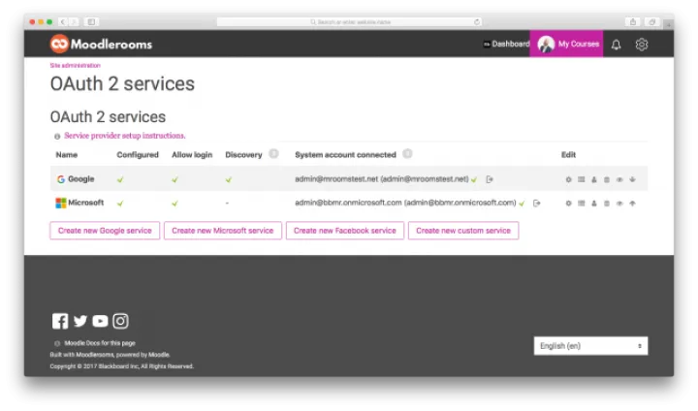The height and width of the screenshot is (411, 698).
Task: Click Configured column header
Action: (x=138, y=154)
